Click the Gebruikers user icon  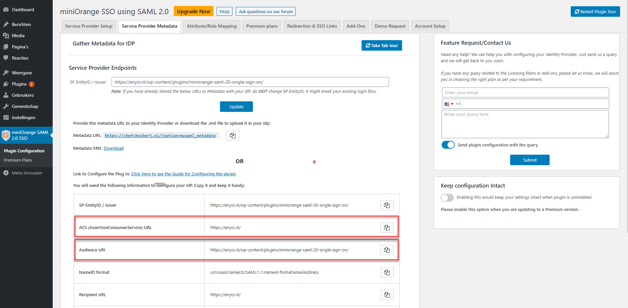tap(6, 95)
